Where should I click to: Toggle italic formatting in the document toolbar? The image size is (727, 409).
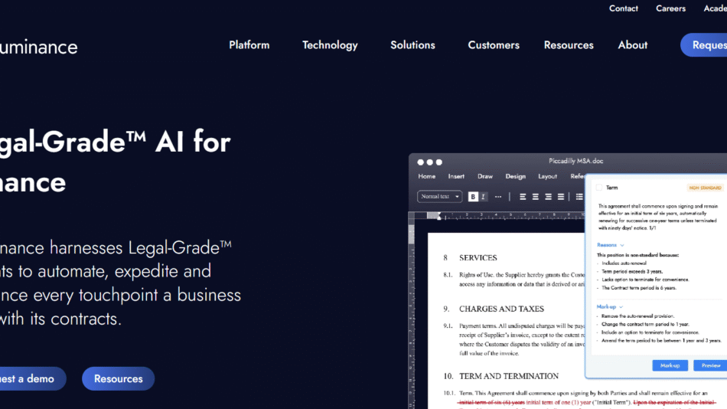click(483, 197)
